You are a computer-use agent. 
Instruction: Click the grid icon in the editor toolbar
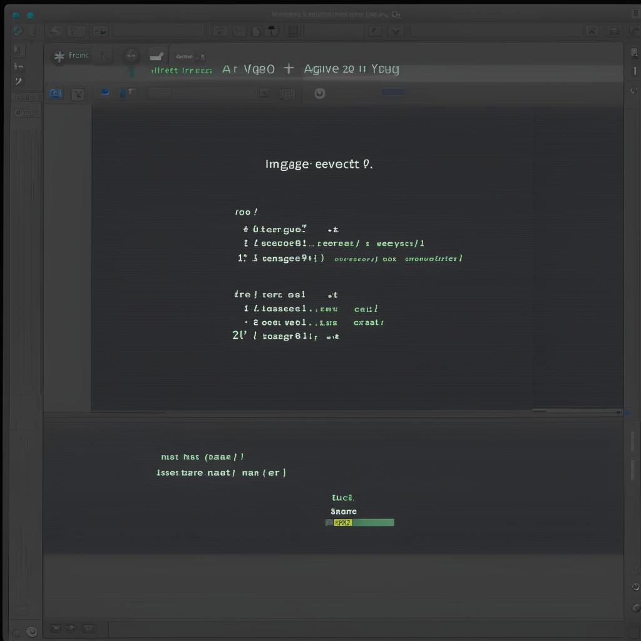pos(288,95)
